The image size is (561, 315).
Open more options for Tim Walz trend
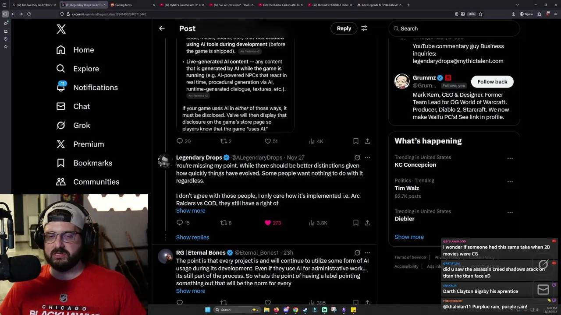[x=510, y=182]
